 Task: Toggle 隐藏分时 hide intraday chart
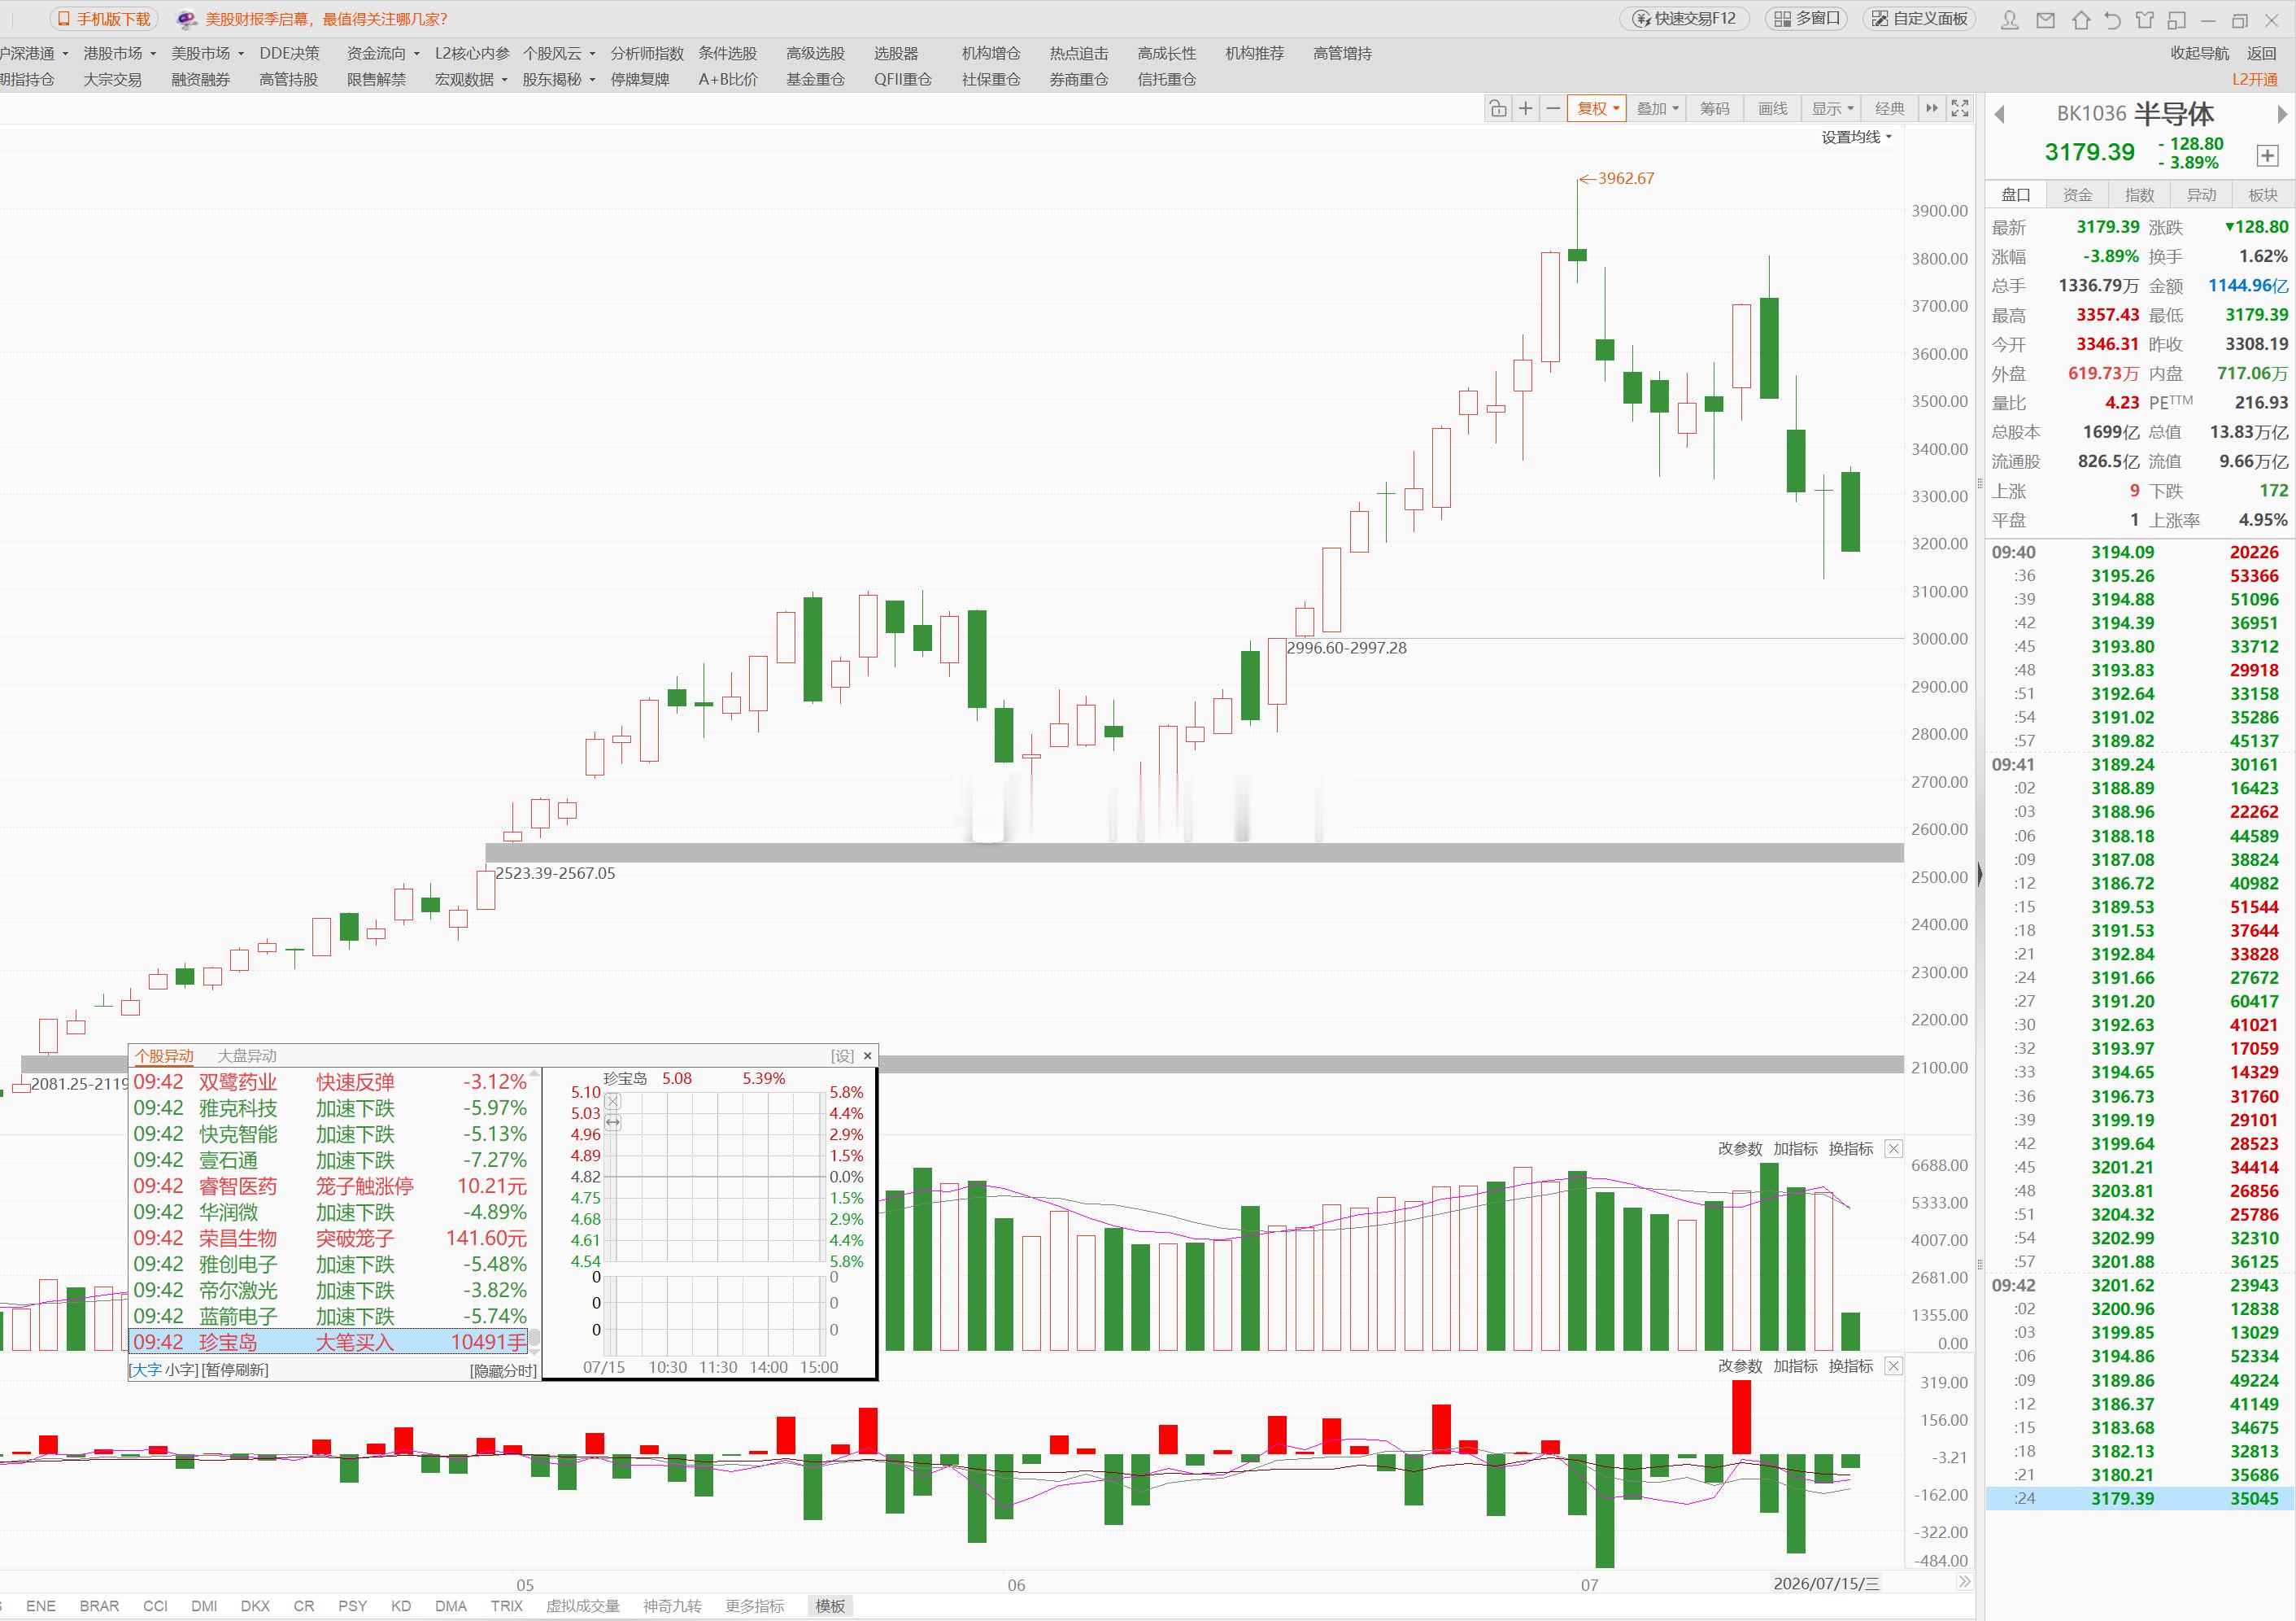503,1371
